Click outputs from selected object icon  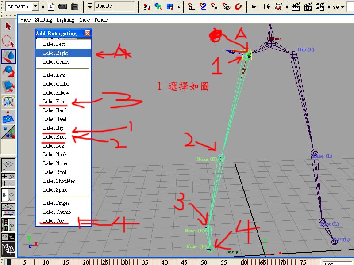click(x=267, y=7)
